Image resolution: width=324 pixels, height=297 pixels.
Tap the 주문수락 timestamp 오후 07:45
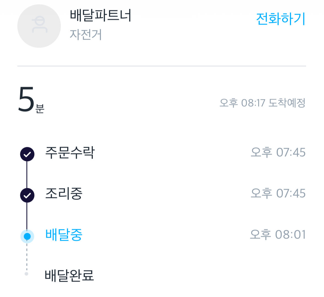coord(278,152)
